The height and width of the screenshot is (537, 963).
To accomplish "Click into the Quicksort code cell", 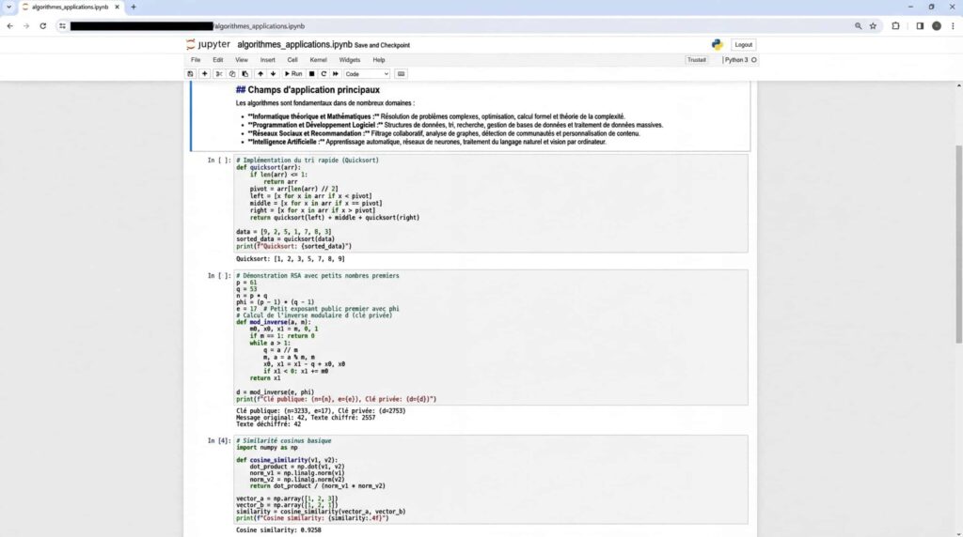I will click(490, 203).
